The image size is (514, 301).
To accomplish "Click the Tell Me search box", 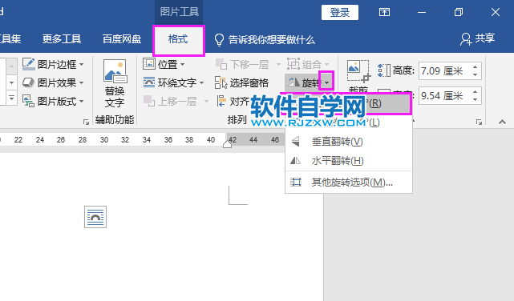I will (x=265, y=39).
